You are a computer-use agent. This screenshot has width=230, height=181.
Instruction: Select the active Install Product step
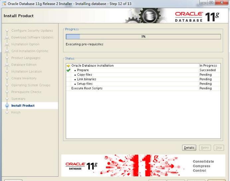[x=23, y=106]
